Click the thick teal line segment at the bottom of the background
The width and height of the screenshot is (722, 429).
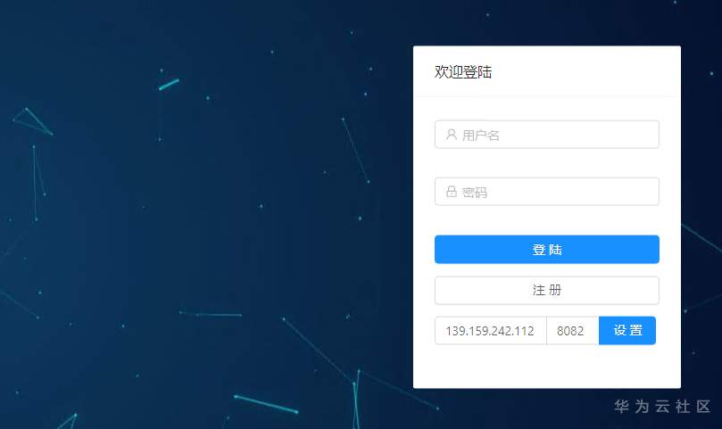(266, 404)
